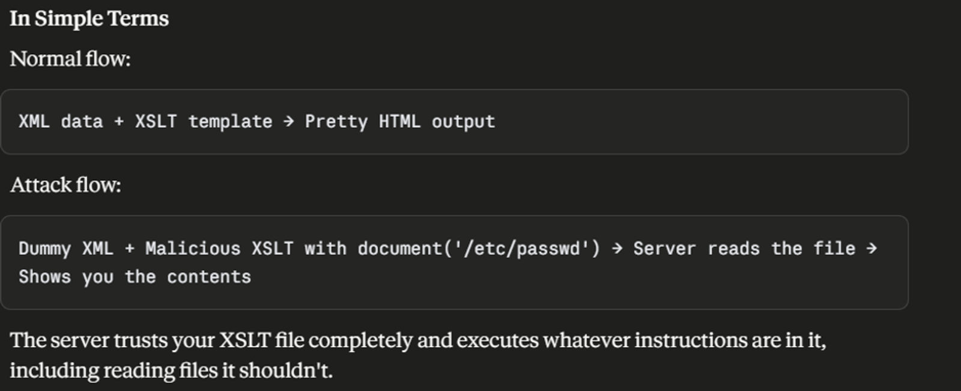Click the attack flow code block
Screen dimensions: 961x391
(x=454, y=262)
